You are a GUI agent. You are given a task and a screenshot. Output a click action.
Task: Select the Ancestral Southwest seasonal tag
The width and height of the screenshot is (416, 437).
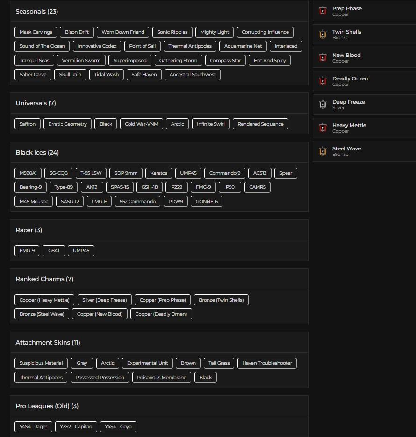(x=193, y=75)
